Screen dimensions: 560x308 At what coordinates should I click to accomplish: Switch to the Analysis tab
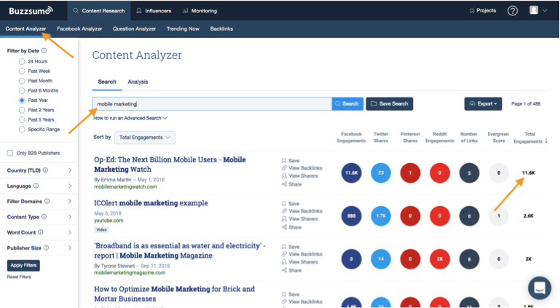138,82
